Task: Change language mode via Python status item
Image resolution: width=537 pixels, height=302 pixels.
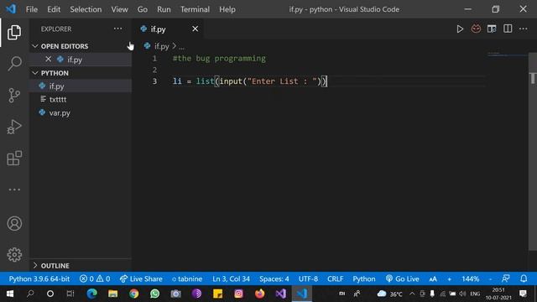Action: [x=364, y=279]
